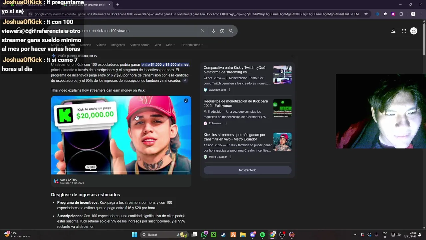
Task: Open Kick: los streamers que más ganan link
Action: (234, 137)
